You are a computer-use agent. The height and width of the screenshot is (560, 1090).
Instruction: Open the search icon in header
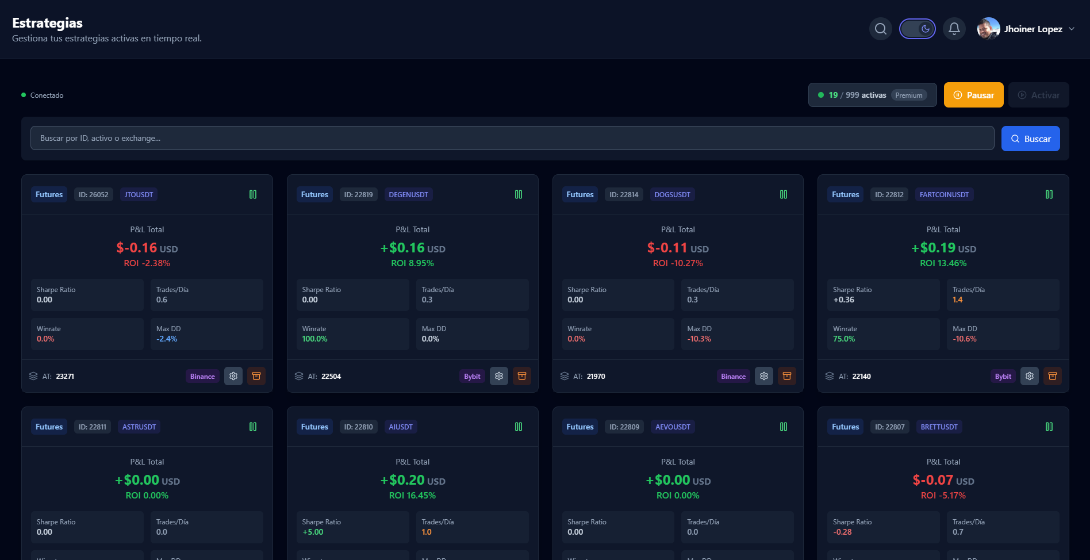click(880, 29)
